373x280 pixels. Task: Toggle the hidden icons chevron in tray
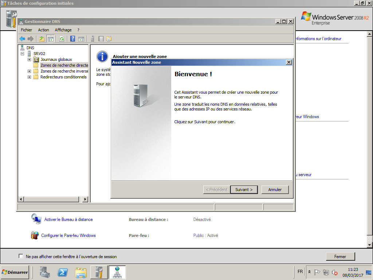coord(309,271)
